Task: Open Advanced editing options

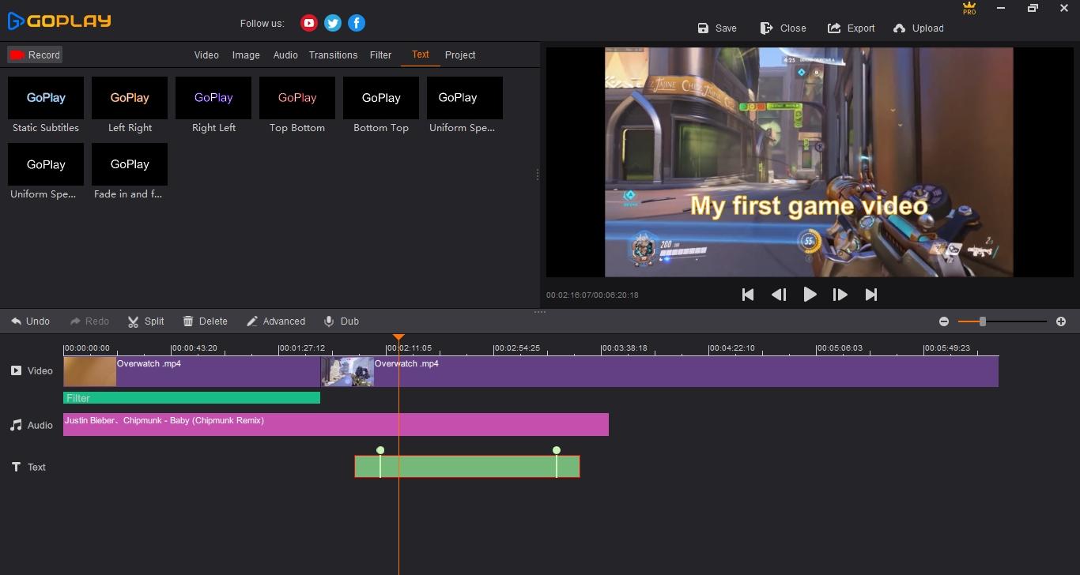Action: (x=276, y=321)
